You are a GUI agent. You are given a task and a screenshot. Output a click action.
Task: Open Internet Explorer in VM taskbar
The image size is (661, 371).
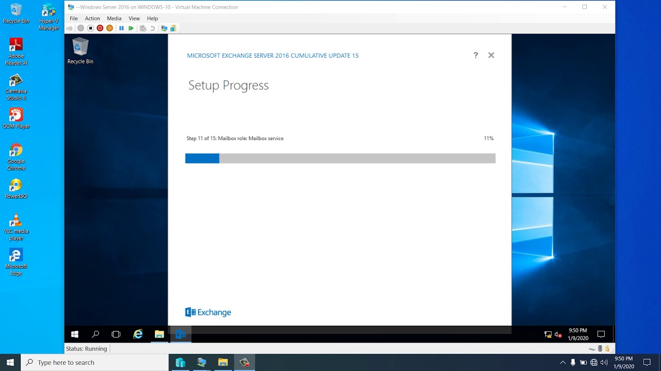tap(138, 334)
